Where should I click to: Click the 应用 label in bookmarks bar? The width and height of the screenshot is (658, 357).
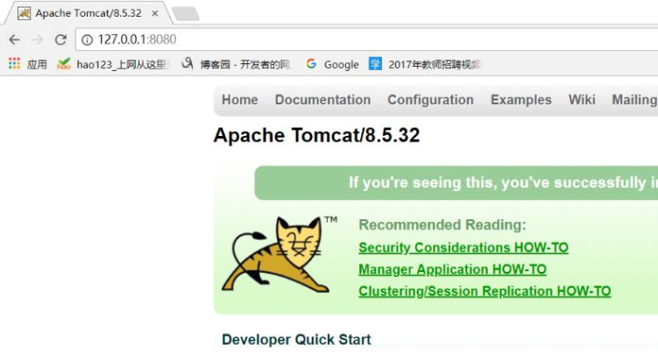37,64
